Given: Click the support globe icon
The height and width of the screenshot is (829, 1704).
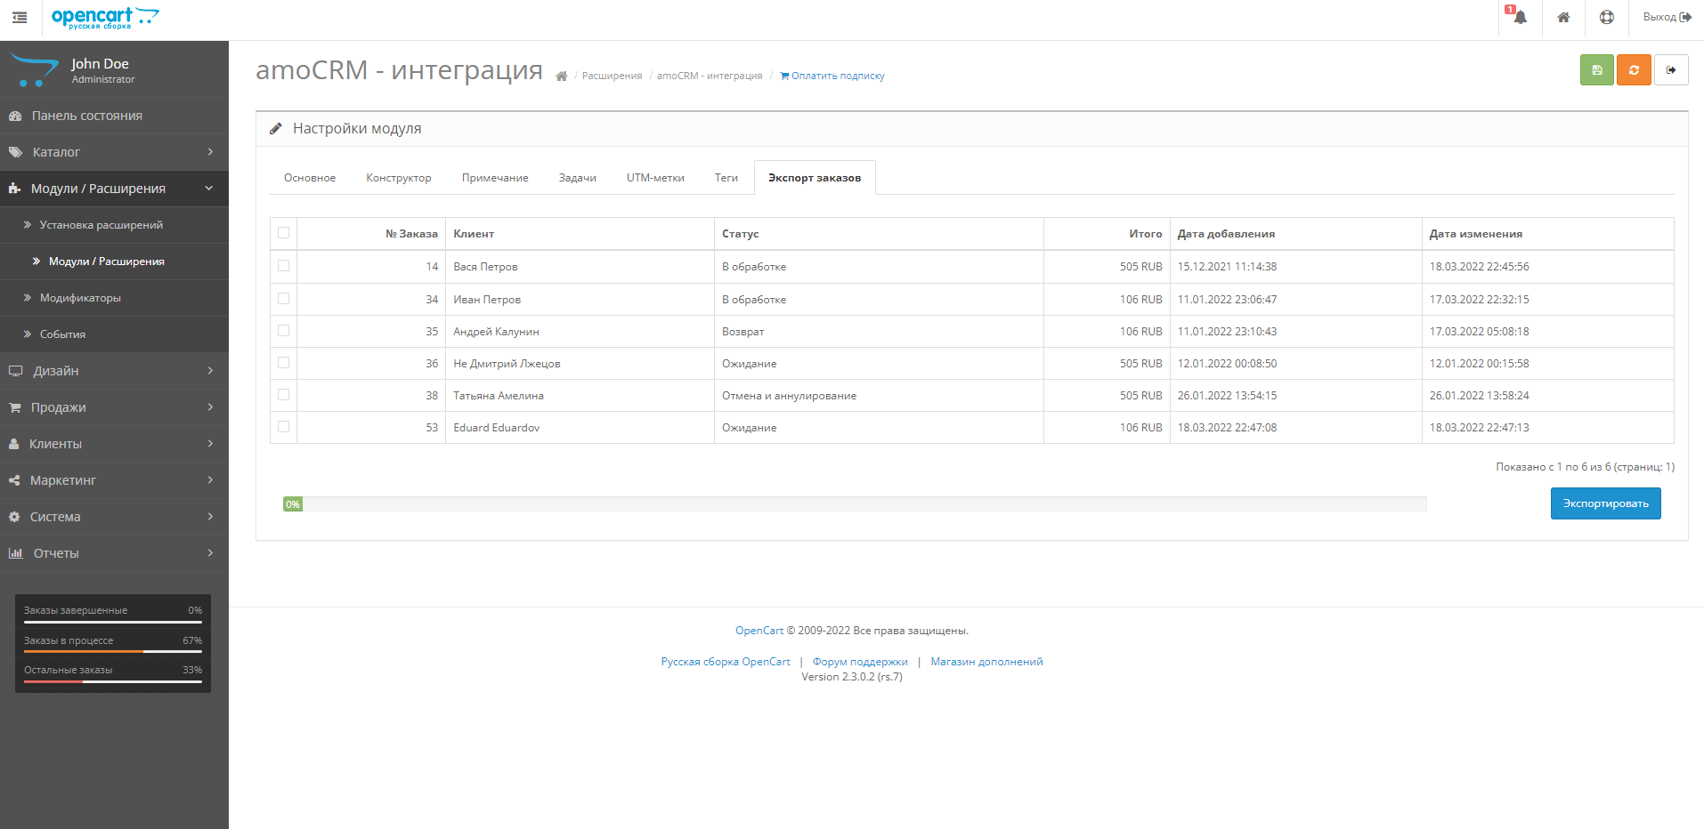Looking at the screenshot, I should 1606,18.
